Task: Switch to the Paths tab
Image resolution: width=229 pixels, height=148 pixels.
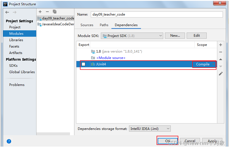Action: tap(104, 25)
